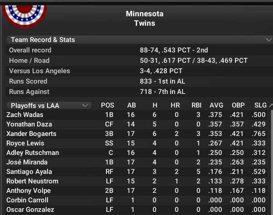Select Corbin Carroll from the roster

26,200
